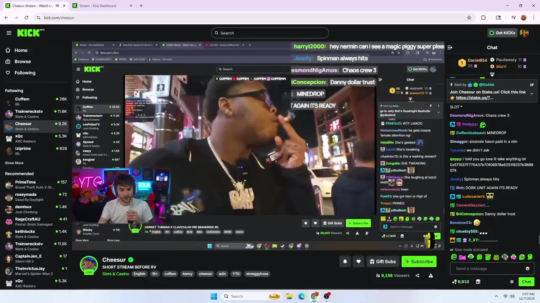Open the channel points shop icon

[x=478, y=282]
